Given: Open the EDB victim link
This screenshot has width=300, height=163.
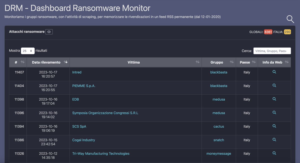Looking at the screenshot, I should pyautogui.click(x=75, y=99).
